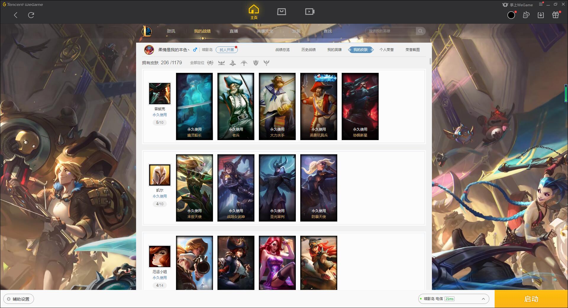
Task: Open the shop bag icon in the top bar
Action: [x=281, y=12]
